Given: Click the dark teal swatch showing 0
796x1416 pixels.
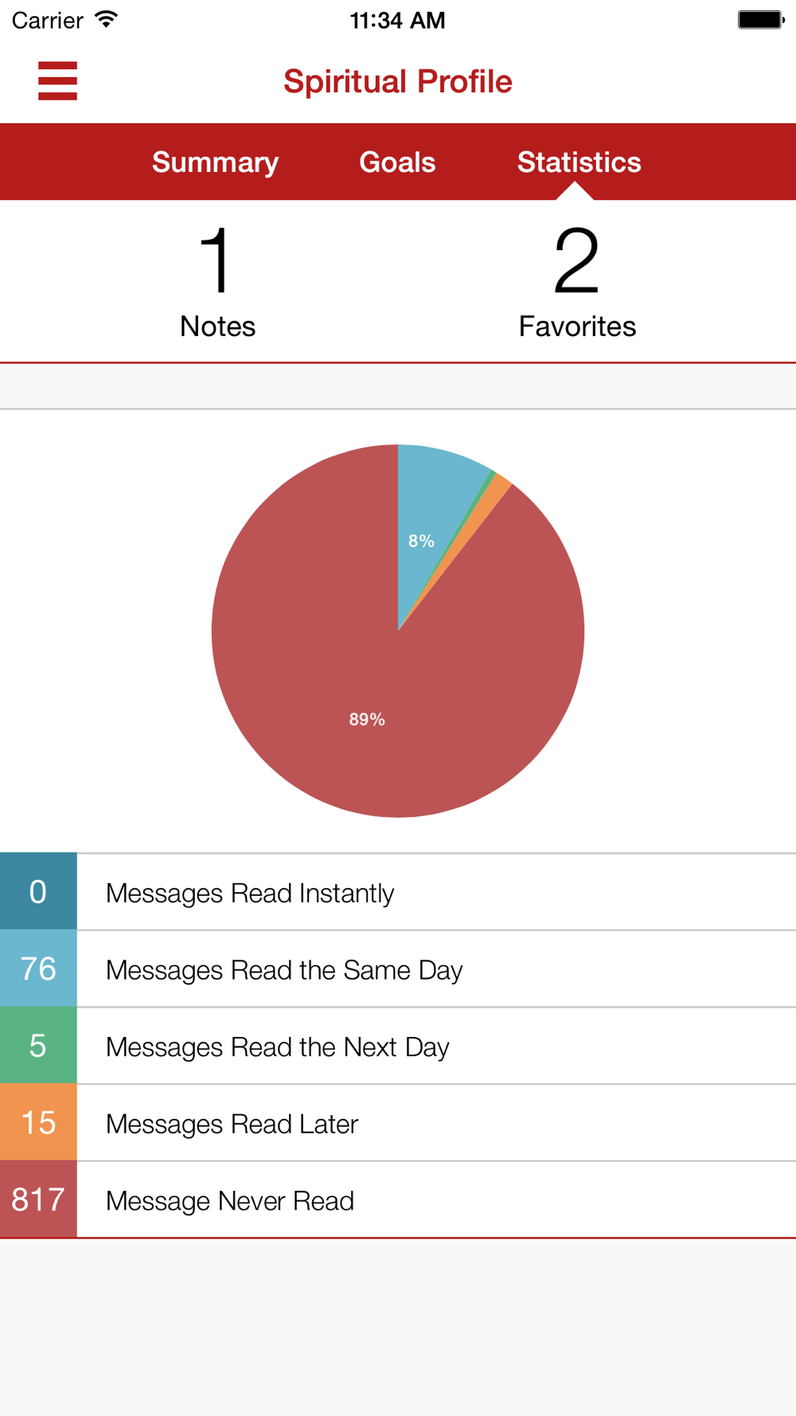Looking at the screenshot, I should click(38, 891).
